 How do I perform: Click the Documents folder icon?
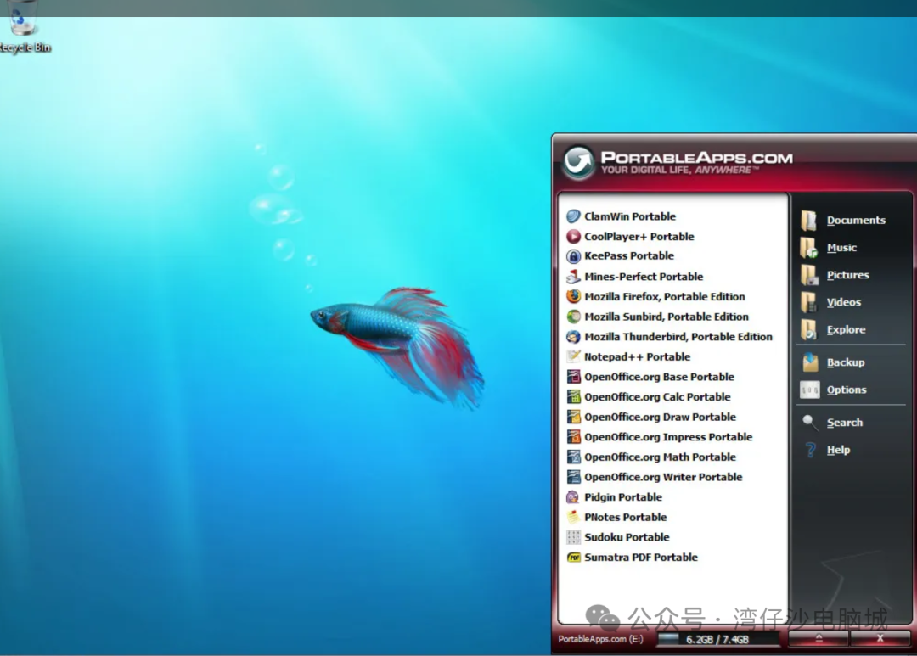pyautogui.click(x=809, y=220)
